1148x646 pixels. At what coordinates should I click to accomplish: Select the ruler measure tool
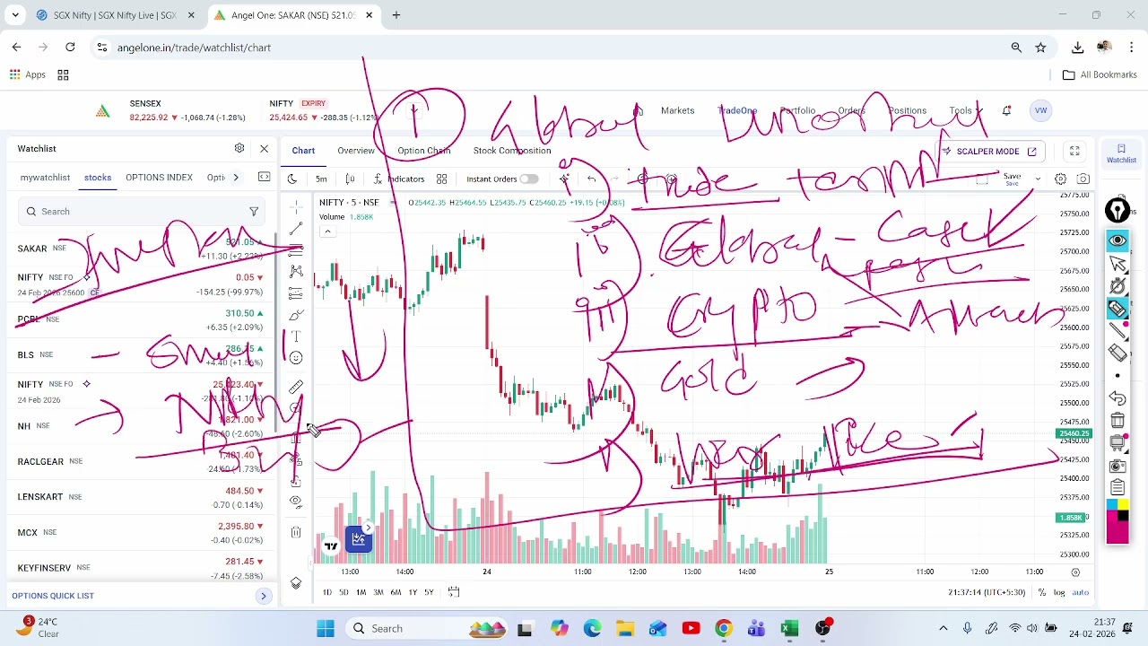[x=296, y=387]
